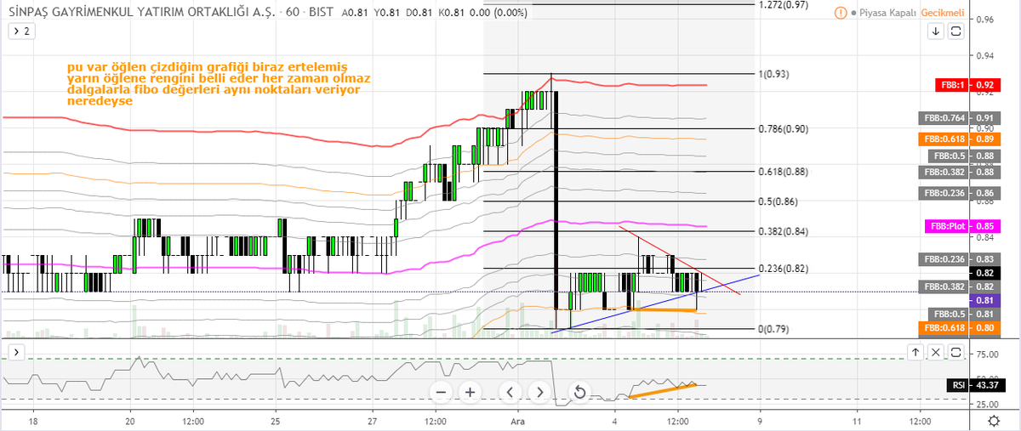Select Fibonacci level 0.786(0.90) label
This screenshot has height=431, width=1021.
click(x=783, y=128)
